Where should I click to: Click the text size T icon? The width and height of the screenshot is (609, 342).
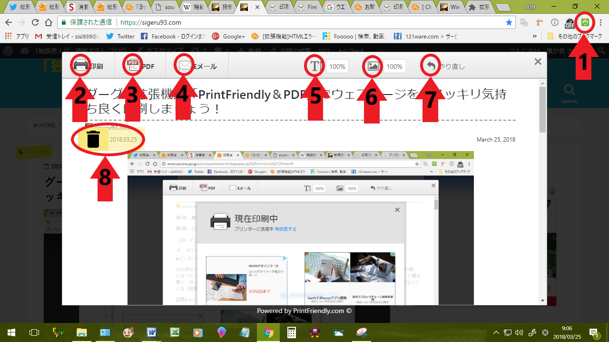pyautogui.click(x=315, y=66)
